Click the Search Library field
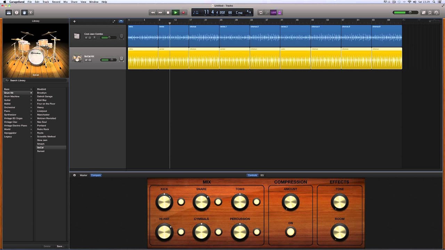 [x=35, y=80]
